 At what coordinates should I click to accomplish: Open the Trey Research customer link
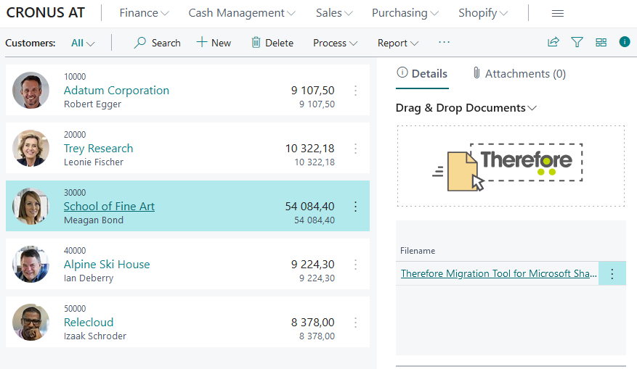point(98,149)
